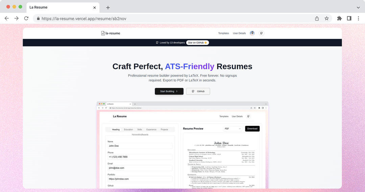Click the GitHub icon in the preview screenshot header

[x=248, y=116]
